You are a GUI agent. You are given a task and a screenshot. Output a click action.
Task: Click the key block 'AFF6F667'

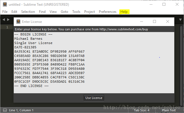[77, 51]
